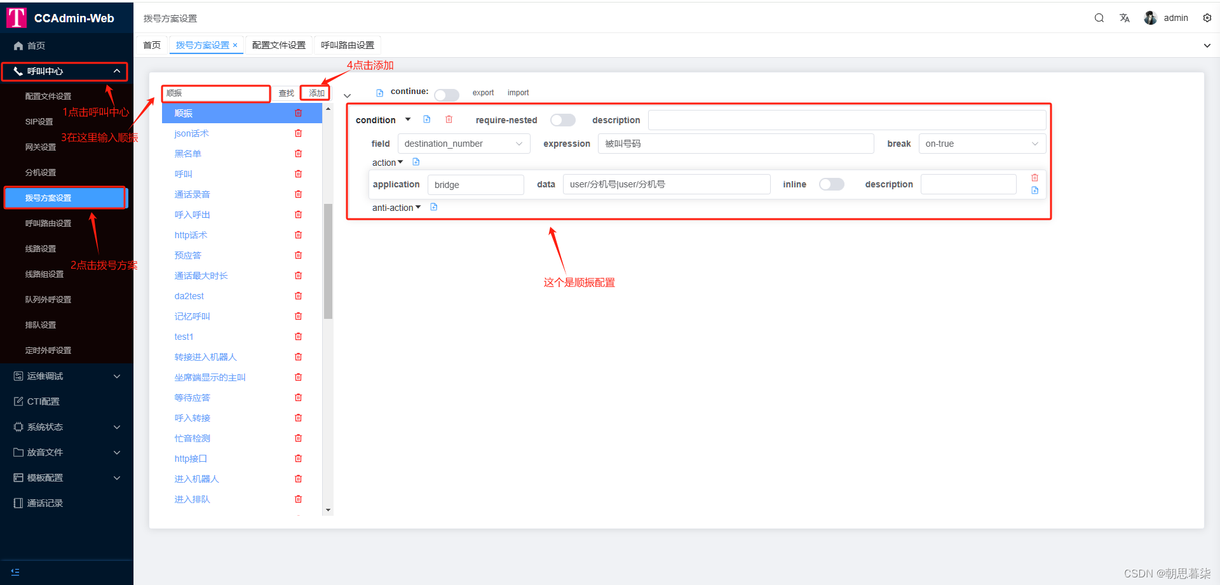Viewport: 1220px width, 585px height.
Task: Delete the da2test entry
Action: coord(298,296)
